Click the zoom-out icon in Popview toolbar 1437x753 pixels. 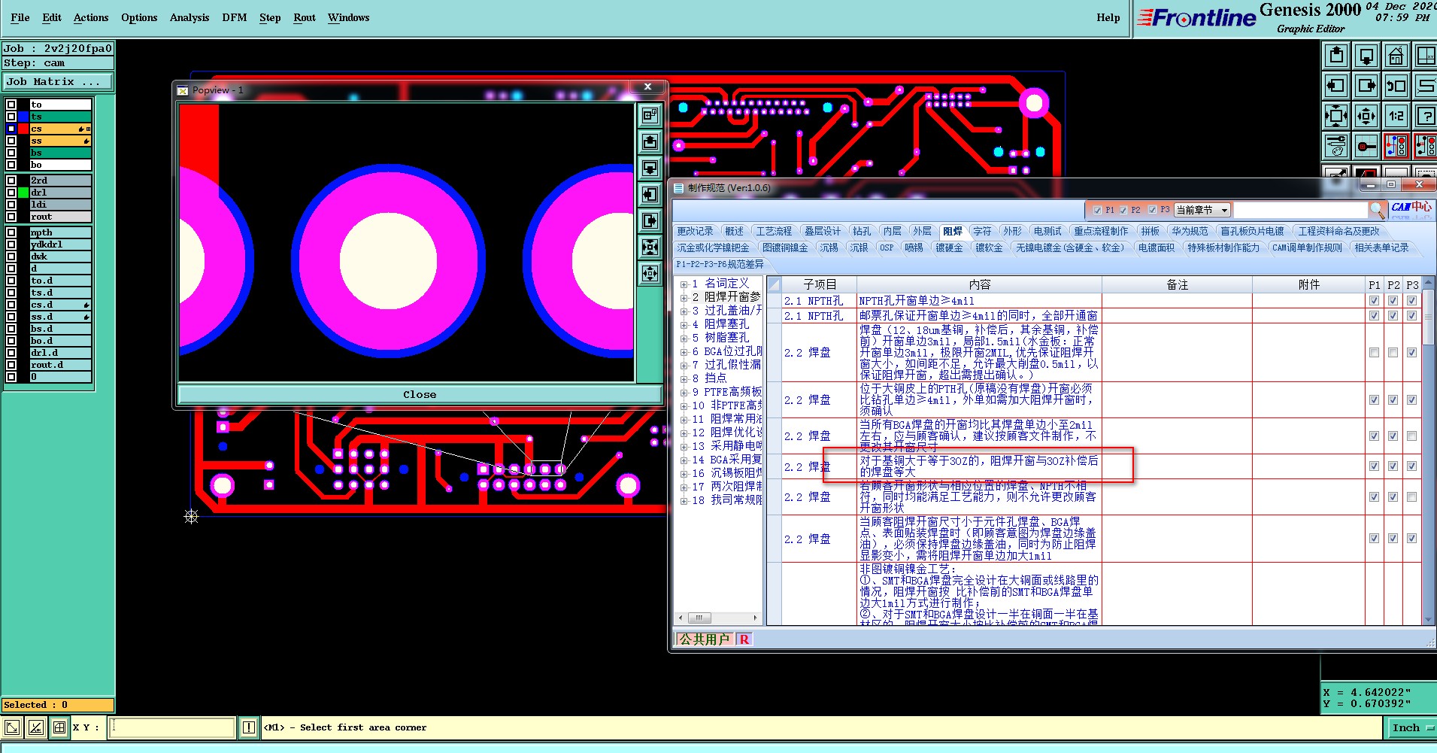[650, 273]
